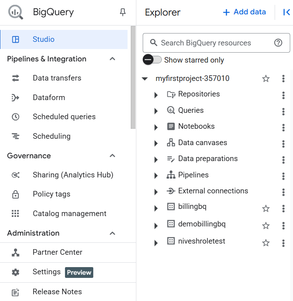Click the left navigation scrollbar
Viewport: 293px width, 301px height.
click(x=133, y=76)
